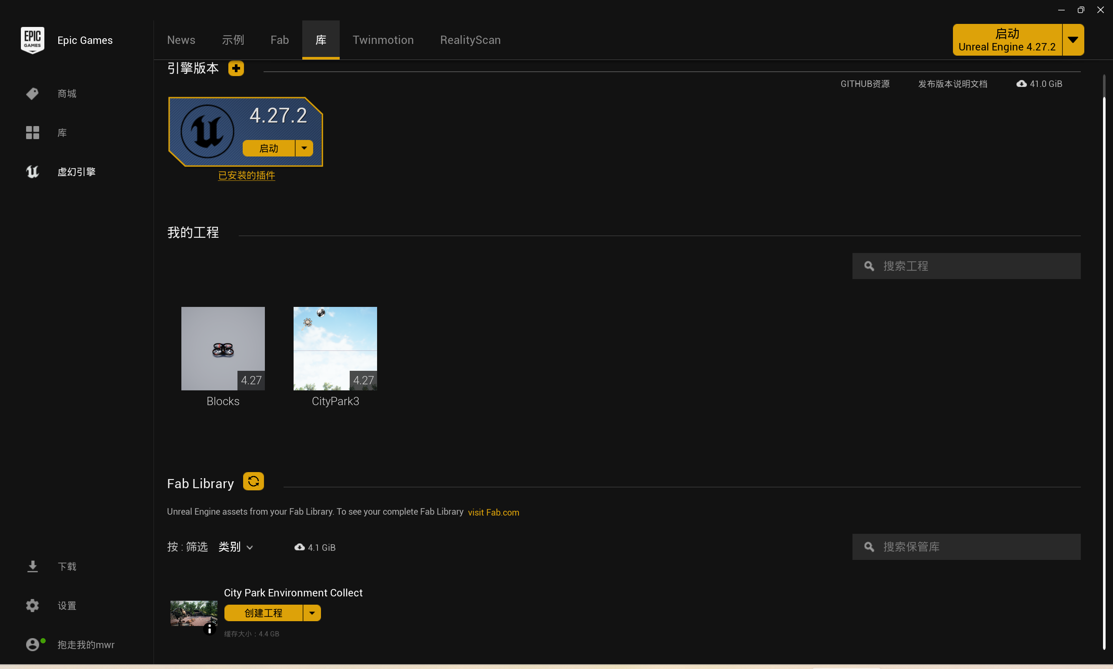
Task: Expand top-right launch button dropdown arrow
Action: point(1073,40)
